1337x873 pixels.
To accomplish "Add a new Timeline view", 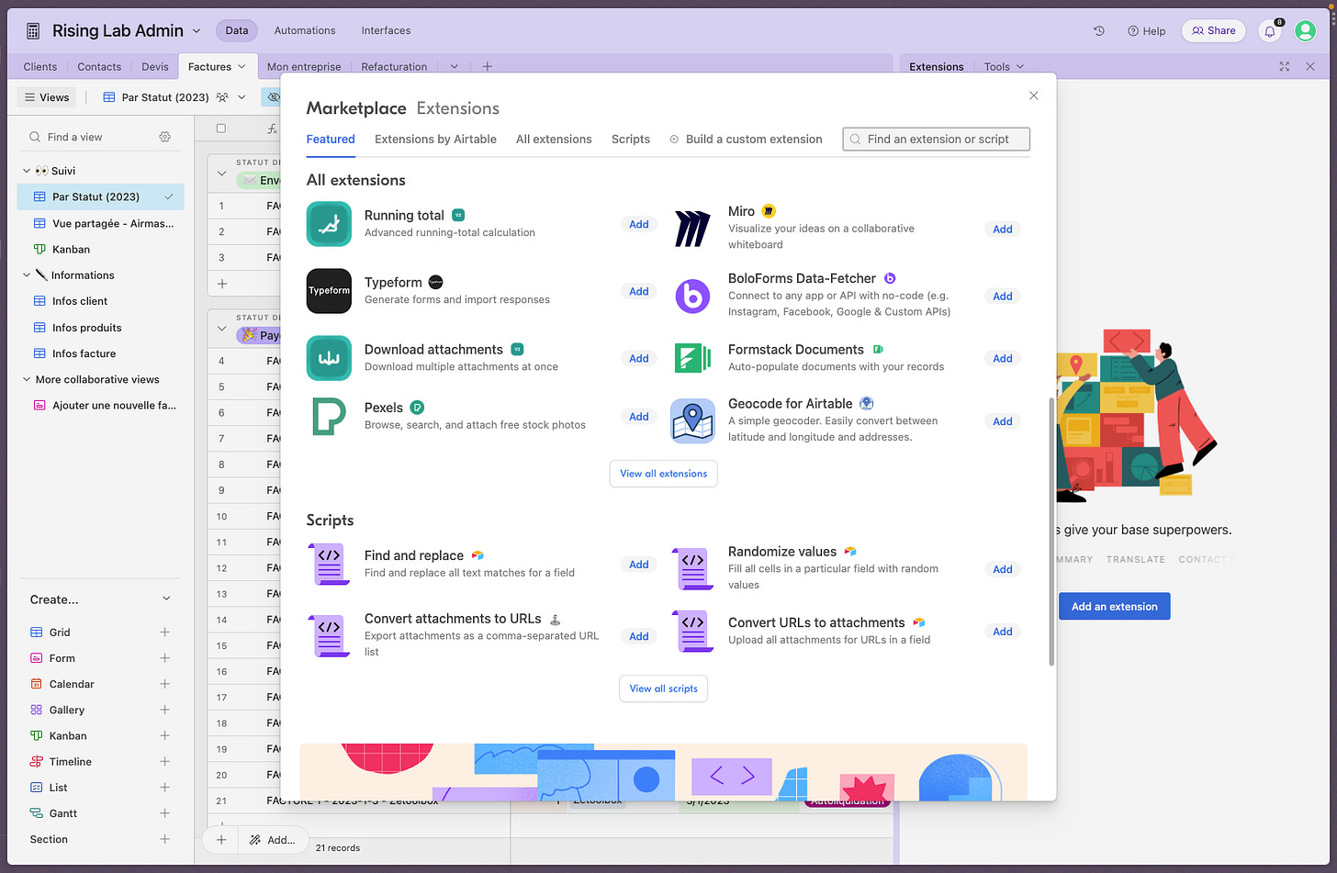I will point(164,761).
